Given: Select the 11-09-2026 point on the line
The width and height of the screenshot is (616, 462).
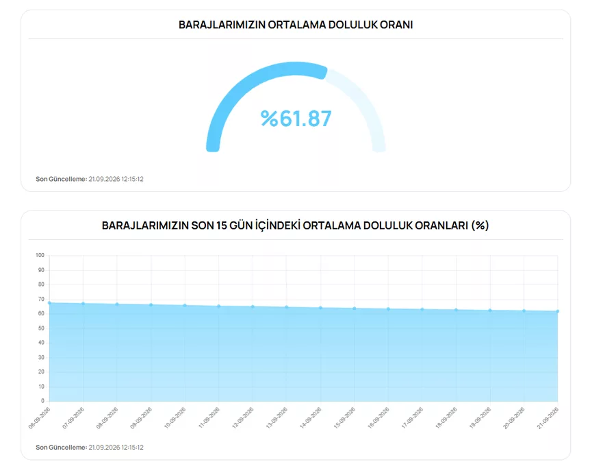Looking at the screenshot, I should (x=219, y=306).
